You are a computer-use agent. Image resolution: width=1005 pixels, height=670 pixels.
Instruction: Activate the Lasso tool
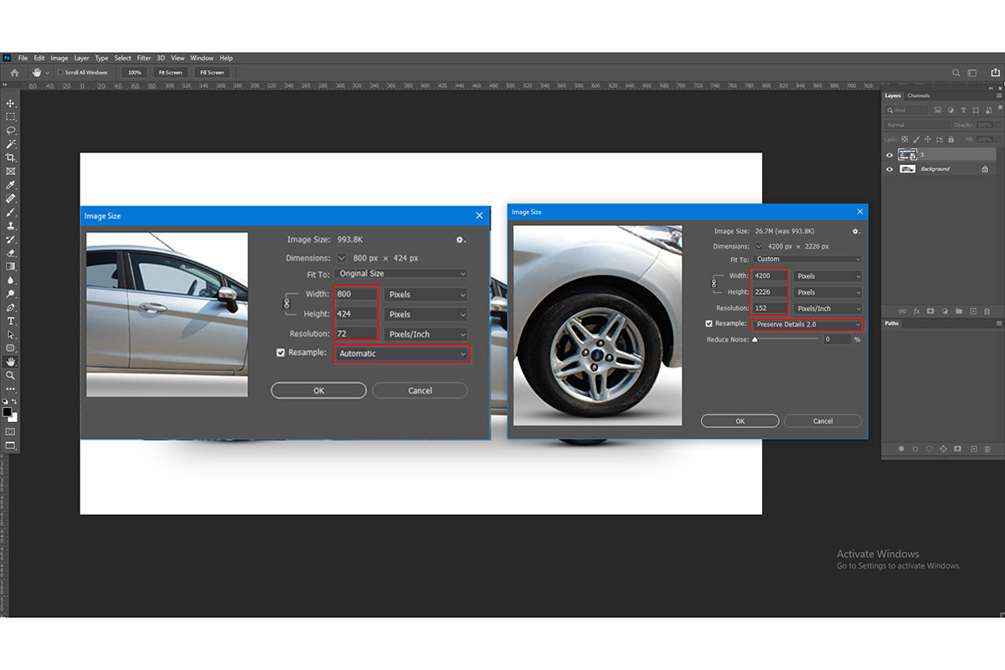(11, 131)
